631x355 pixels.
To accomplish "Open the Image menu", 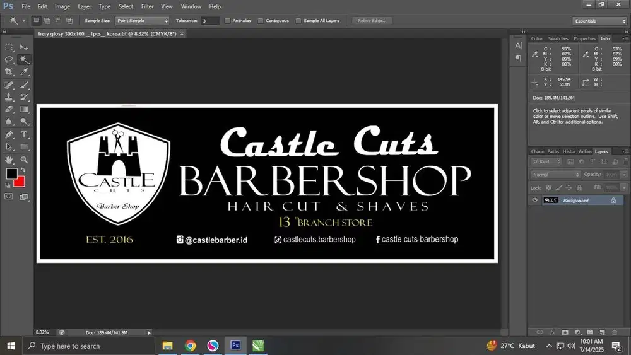I will pos(62,6).
